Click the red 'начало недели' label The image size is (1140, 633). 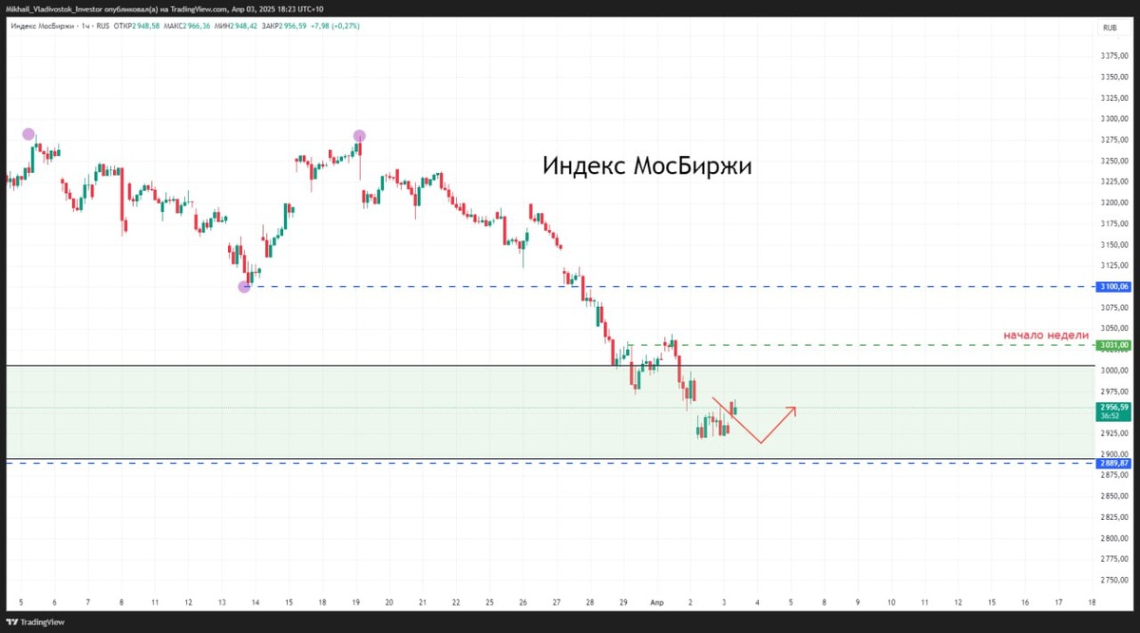click(x=1046, y=335)
